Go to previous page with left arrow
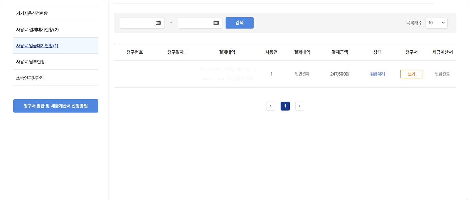 tap(270, 106)
